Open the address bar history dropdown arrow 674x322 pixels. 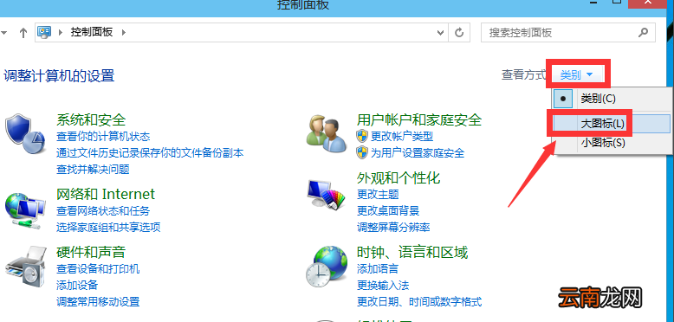[440, 33]
